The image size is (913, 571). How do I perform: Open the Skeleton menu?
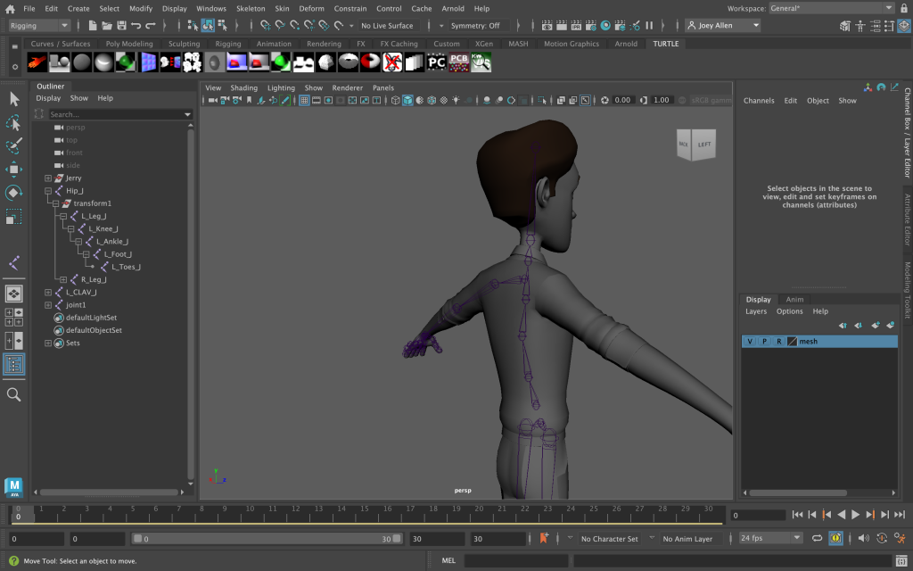point(251,8)
